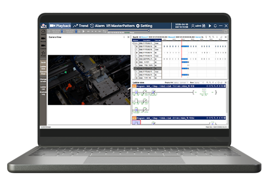Click the playback timeline slider handle
269x183 pixels.
pos(149,30)
